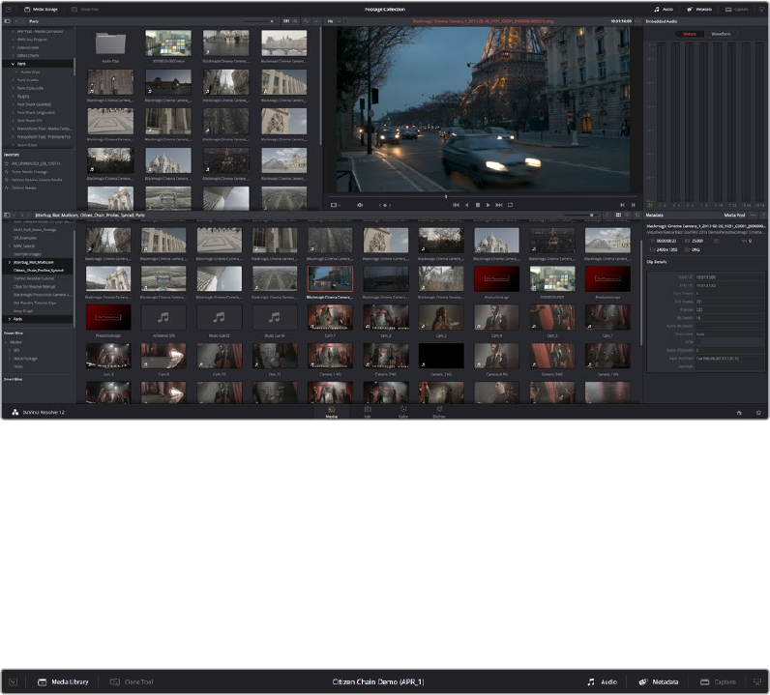Click the Stop button in the viewer
The height and width of the screenshot is (695, 770).
coord(477,205)
